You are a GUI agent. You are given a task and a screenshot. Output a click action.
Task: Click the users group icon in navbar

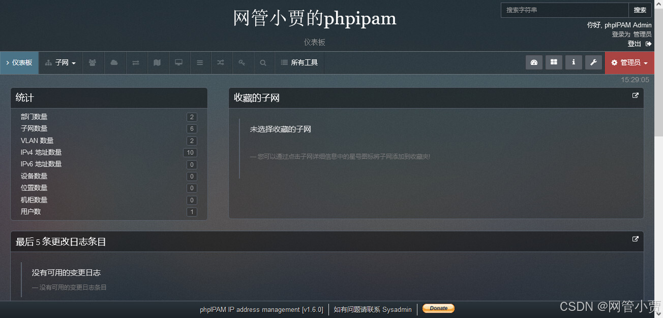coord(93,63)
